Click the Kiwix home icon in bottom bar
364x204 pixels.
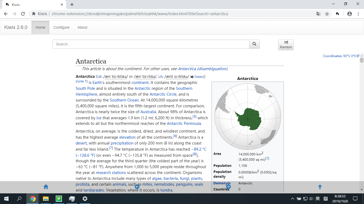(x=46, y=187)
